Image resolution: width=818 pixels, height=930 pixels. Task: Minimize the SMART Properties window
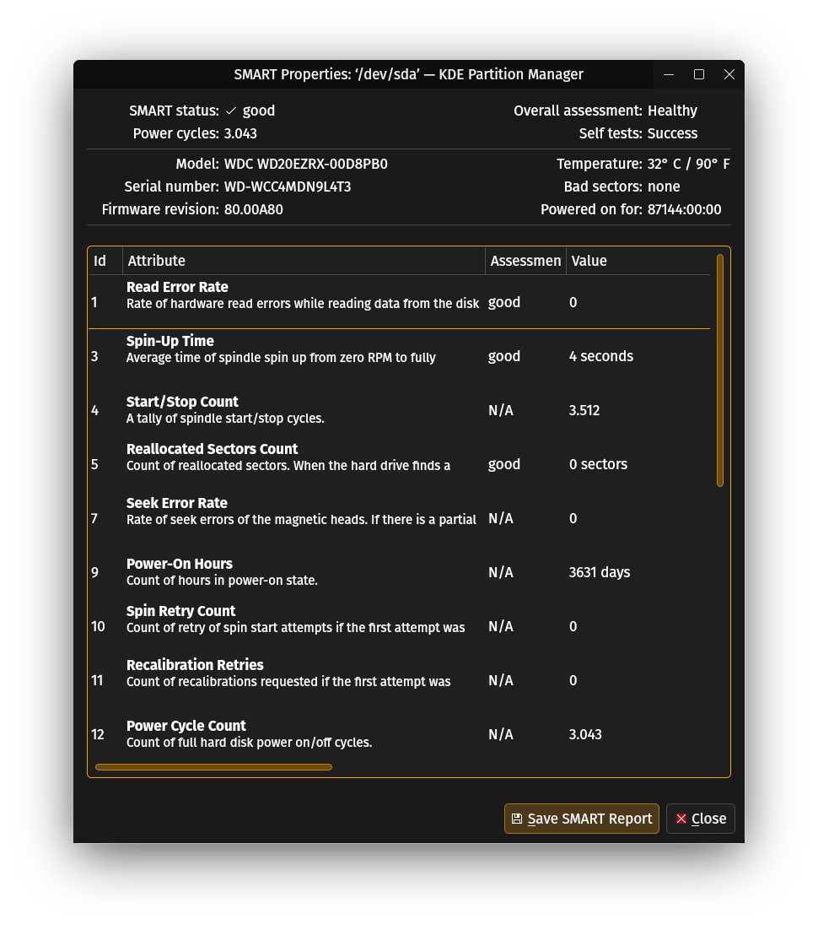point(669,74)
